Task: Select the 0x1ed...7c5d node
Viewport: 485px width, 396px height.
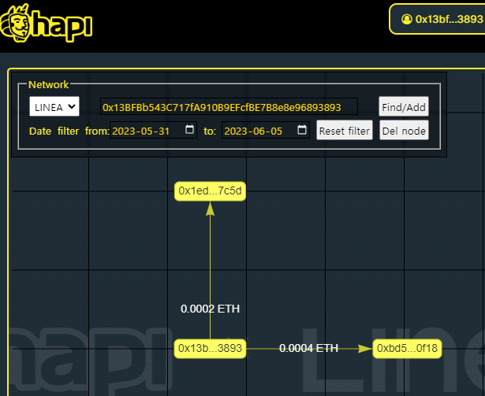Action: pyautogui.click(x=210, y=191)
